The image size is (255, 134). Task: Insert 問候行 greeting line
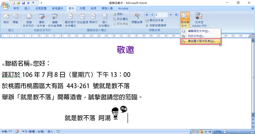coord(93,19)
